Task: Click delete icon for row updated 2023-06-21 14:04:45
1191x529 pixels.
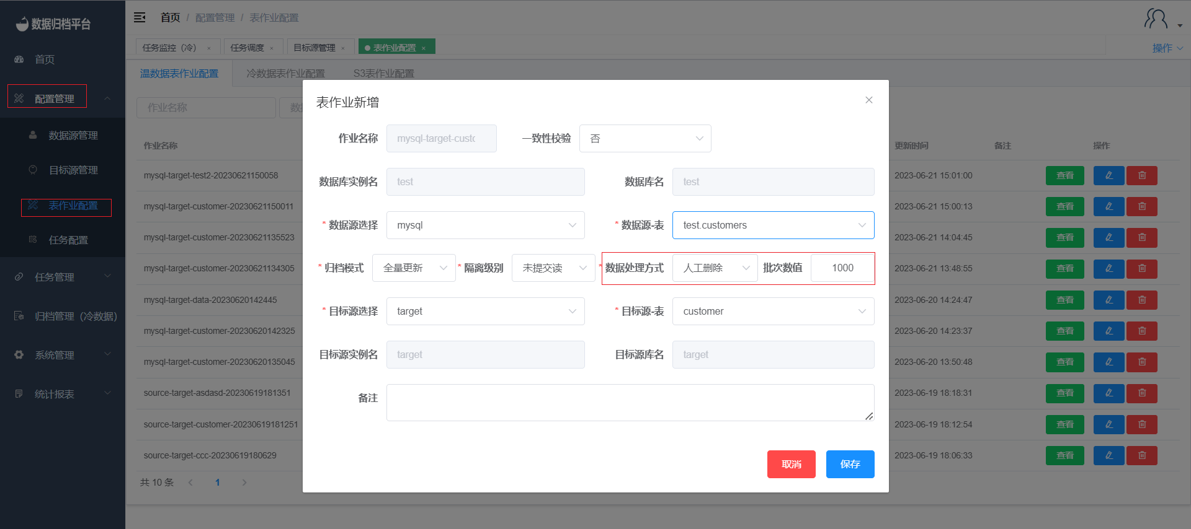Action: coord(1142,237)
